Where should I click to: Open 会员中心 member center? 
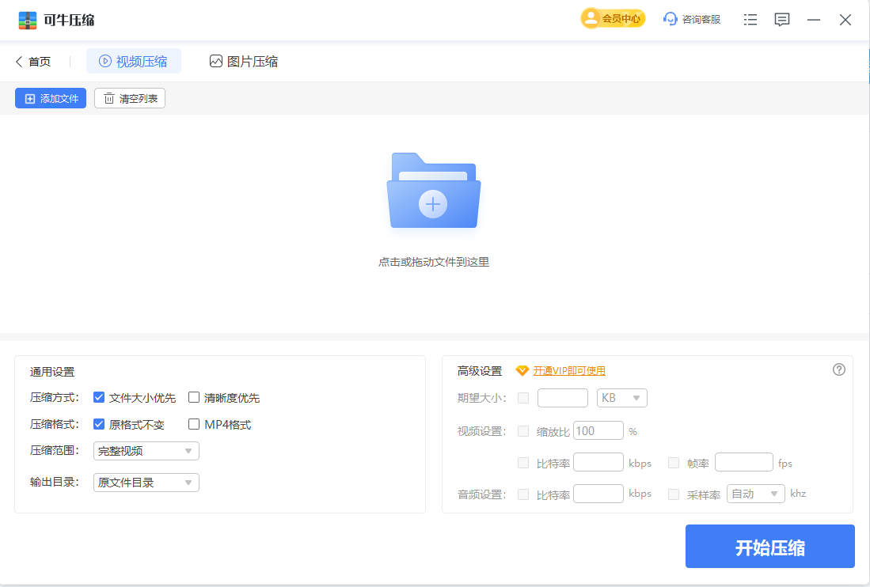coord(613,19)
